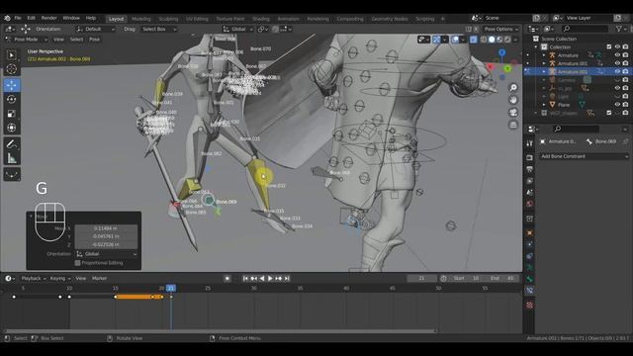Open timeline Marker menu

[x=99, y=279]
